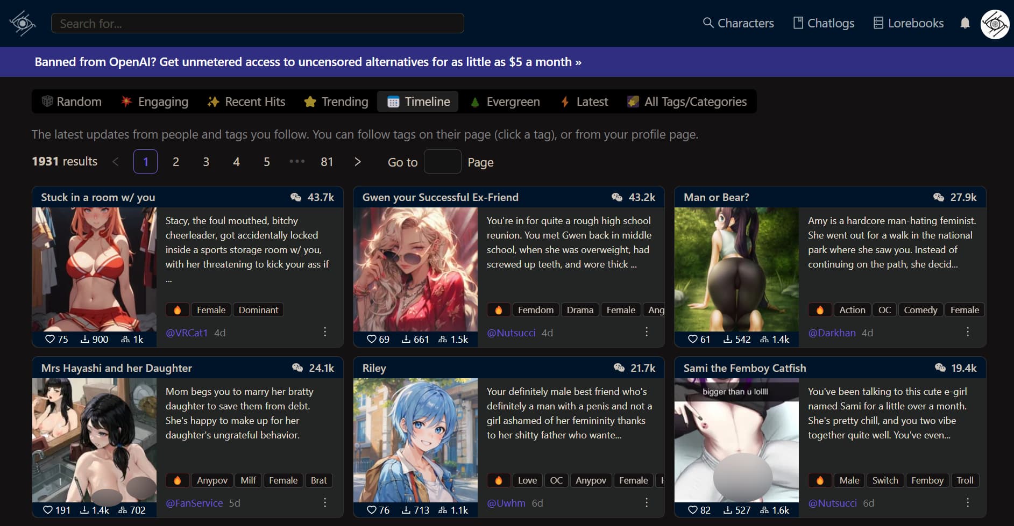Screen dimensions: 1014x526
Task: Open the Comedy tag on 'Man or Bear?'
Action: coord(920,310)
